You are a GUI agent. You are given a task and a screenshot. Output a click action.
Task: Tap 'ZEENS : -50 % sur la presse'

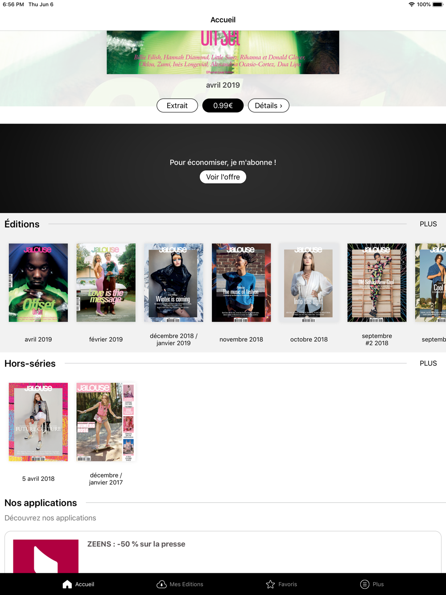pos(136,544)
